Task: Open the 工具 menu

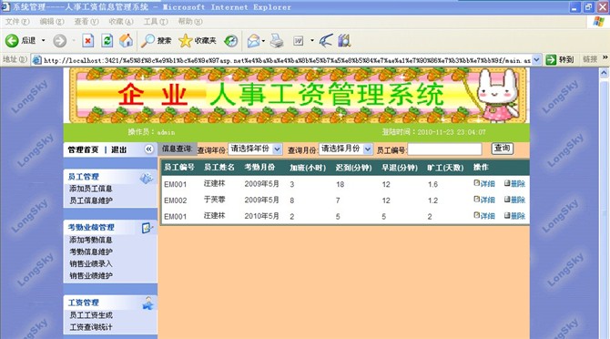Action: coord(155,22)
